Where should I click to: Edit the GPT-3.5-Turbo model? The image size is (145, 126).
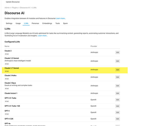pos(118,100)
